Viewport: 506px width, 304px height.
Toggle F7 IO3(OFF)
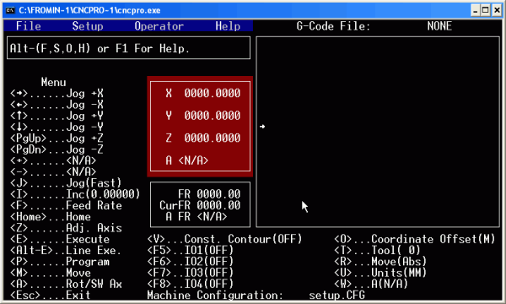pyautogui.click(x=191, y=273)
